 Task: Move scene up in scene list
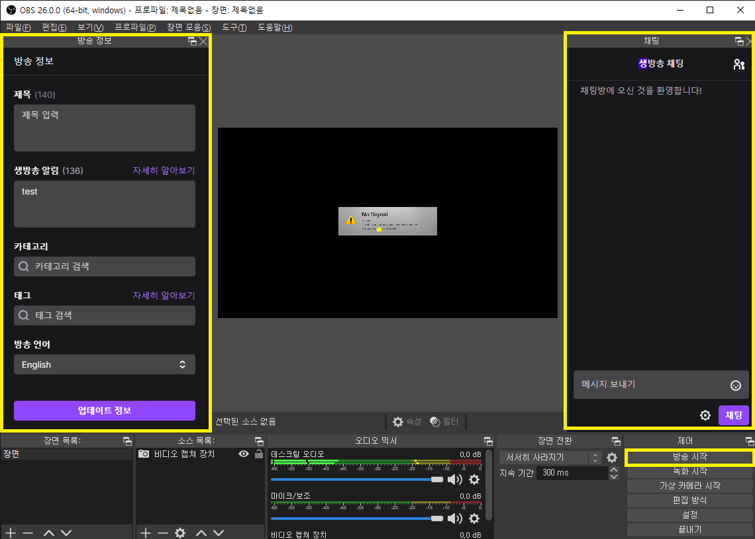point(48,533)
